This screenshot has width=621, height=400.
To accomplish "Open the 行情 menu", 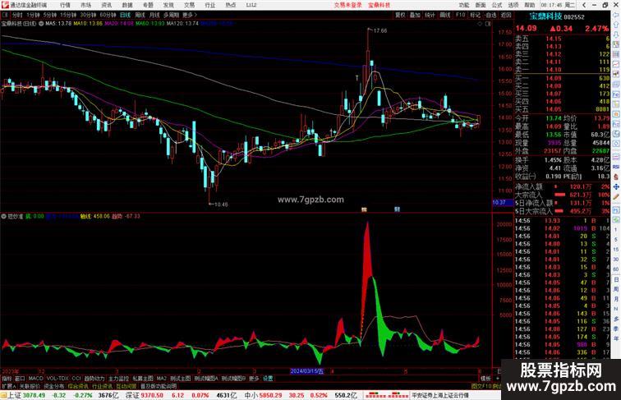I will pyautogui.click(x=65, y=5).
